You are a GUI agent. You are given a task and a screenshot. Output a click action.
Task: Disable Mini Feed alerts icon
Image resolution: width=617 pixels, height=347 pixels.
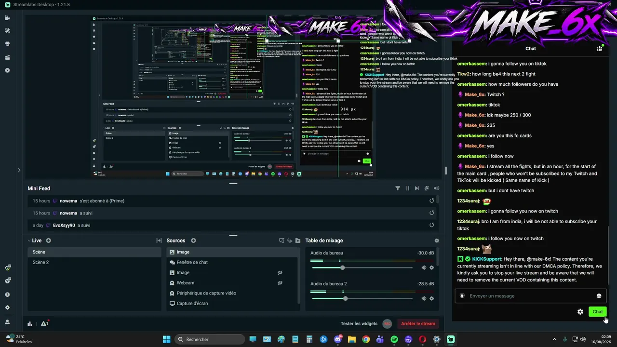(x=427, y=188)
